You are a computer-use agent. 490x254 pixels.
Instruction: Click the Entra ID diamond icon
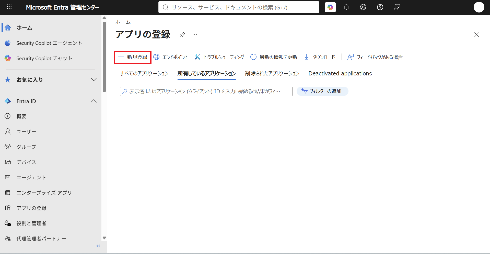click(8, 101)
